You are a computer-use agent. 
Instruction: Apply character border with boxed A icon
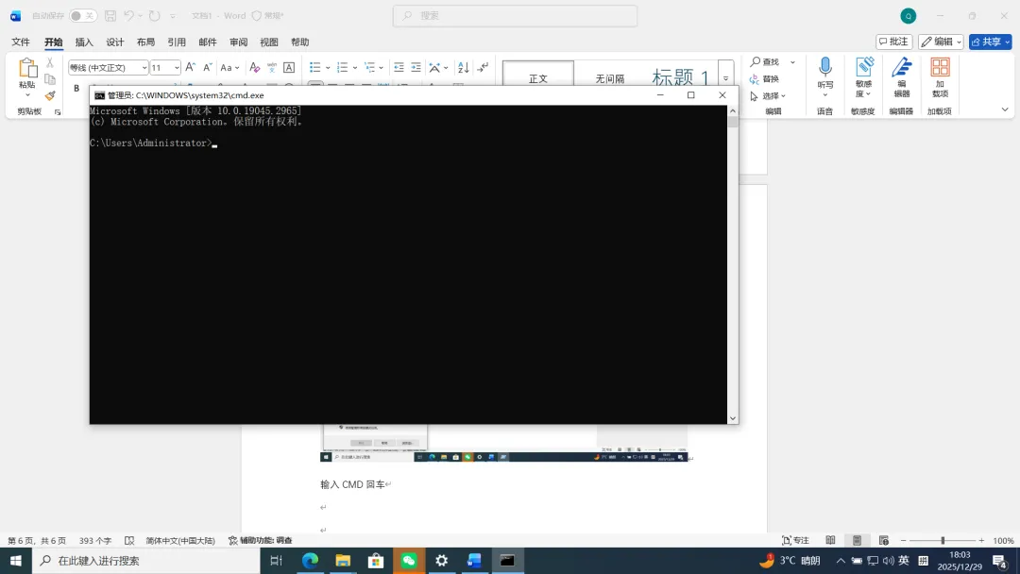pos(289,67)
